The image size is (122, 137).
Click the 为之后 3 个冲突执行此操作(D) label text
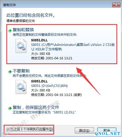(x=31, y=129)
